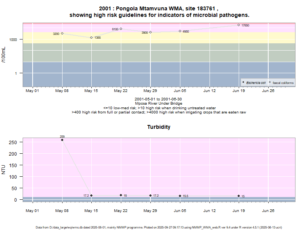Viewport: 307px width, 230px height.
Task: Click the yellow risk band in microbial chart
Action: [153, 38]
